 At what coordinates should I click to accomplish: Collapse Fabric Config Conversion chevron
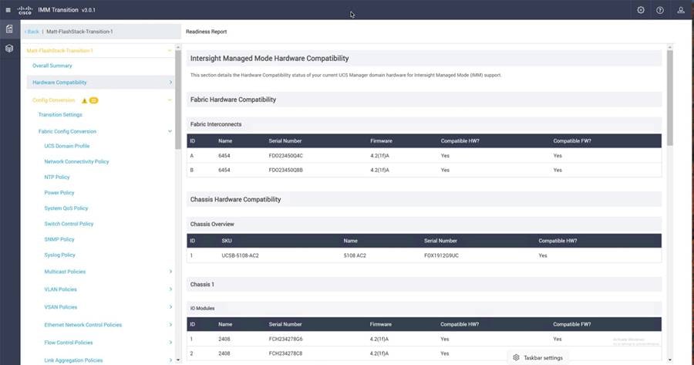point(170,131)
